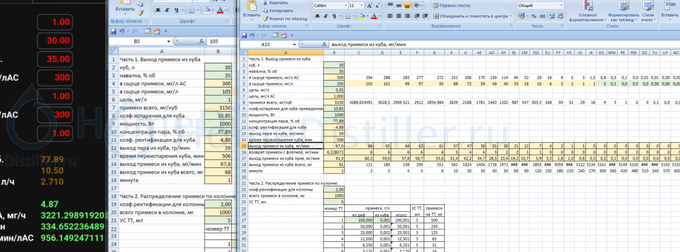Open Условное форматирование menu
This screenshot has width=680, height=252.
pyautogui.click(x=587, y=13)
